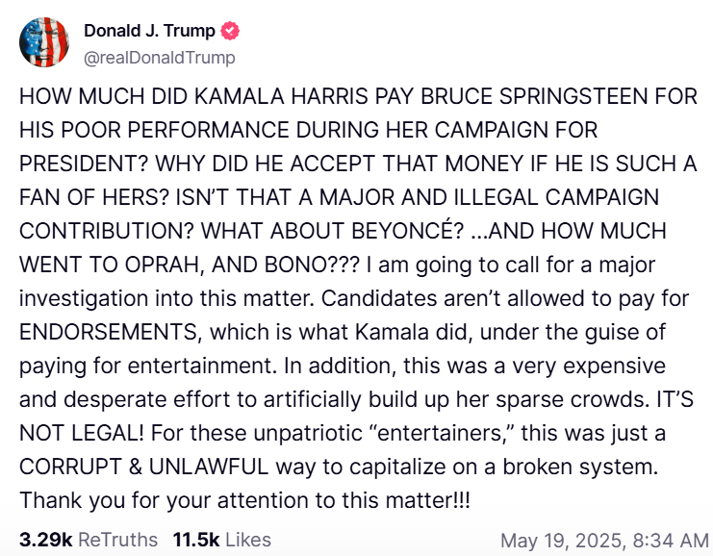Open the @realDonaldTrump handle link
The height and width of the screenshot is (556, 713).
click(x=160, y=58)
